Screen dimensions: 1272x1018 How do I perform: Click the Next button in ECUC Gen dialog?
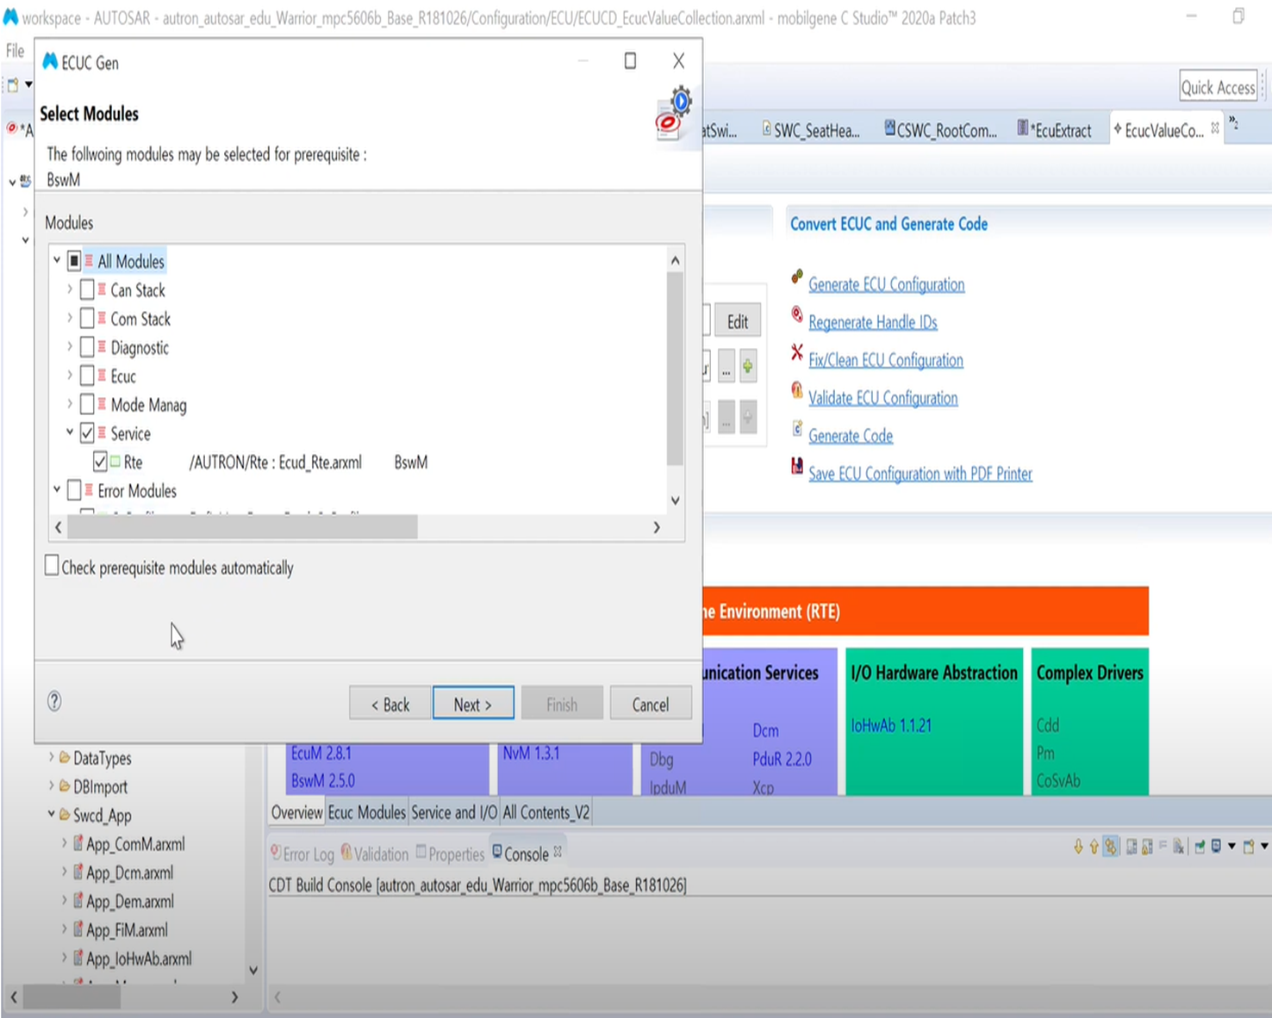[x=473, y=704]
